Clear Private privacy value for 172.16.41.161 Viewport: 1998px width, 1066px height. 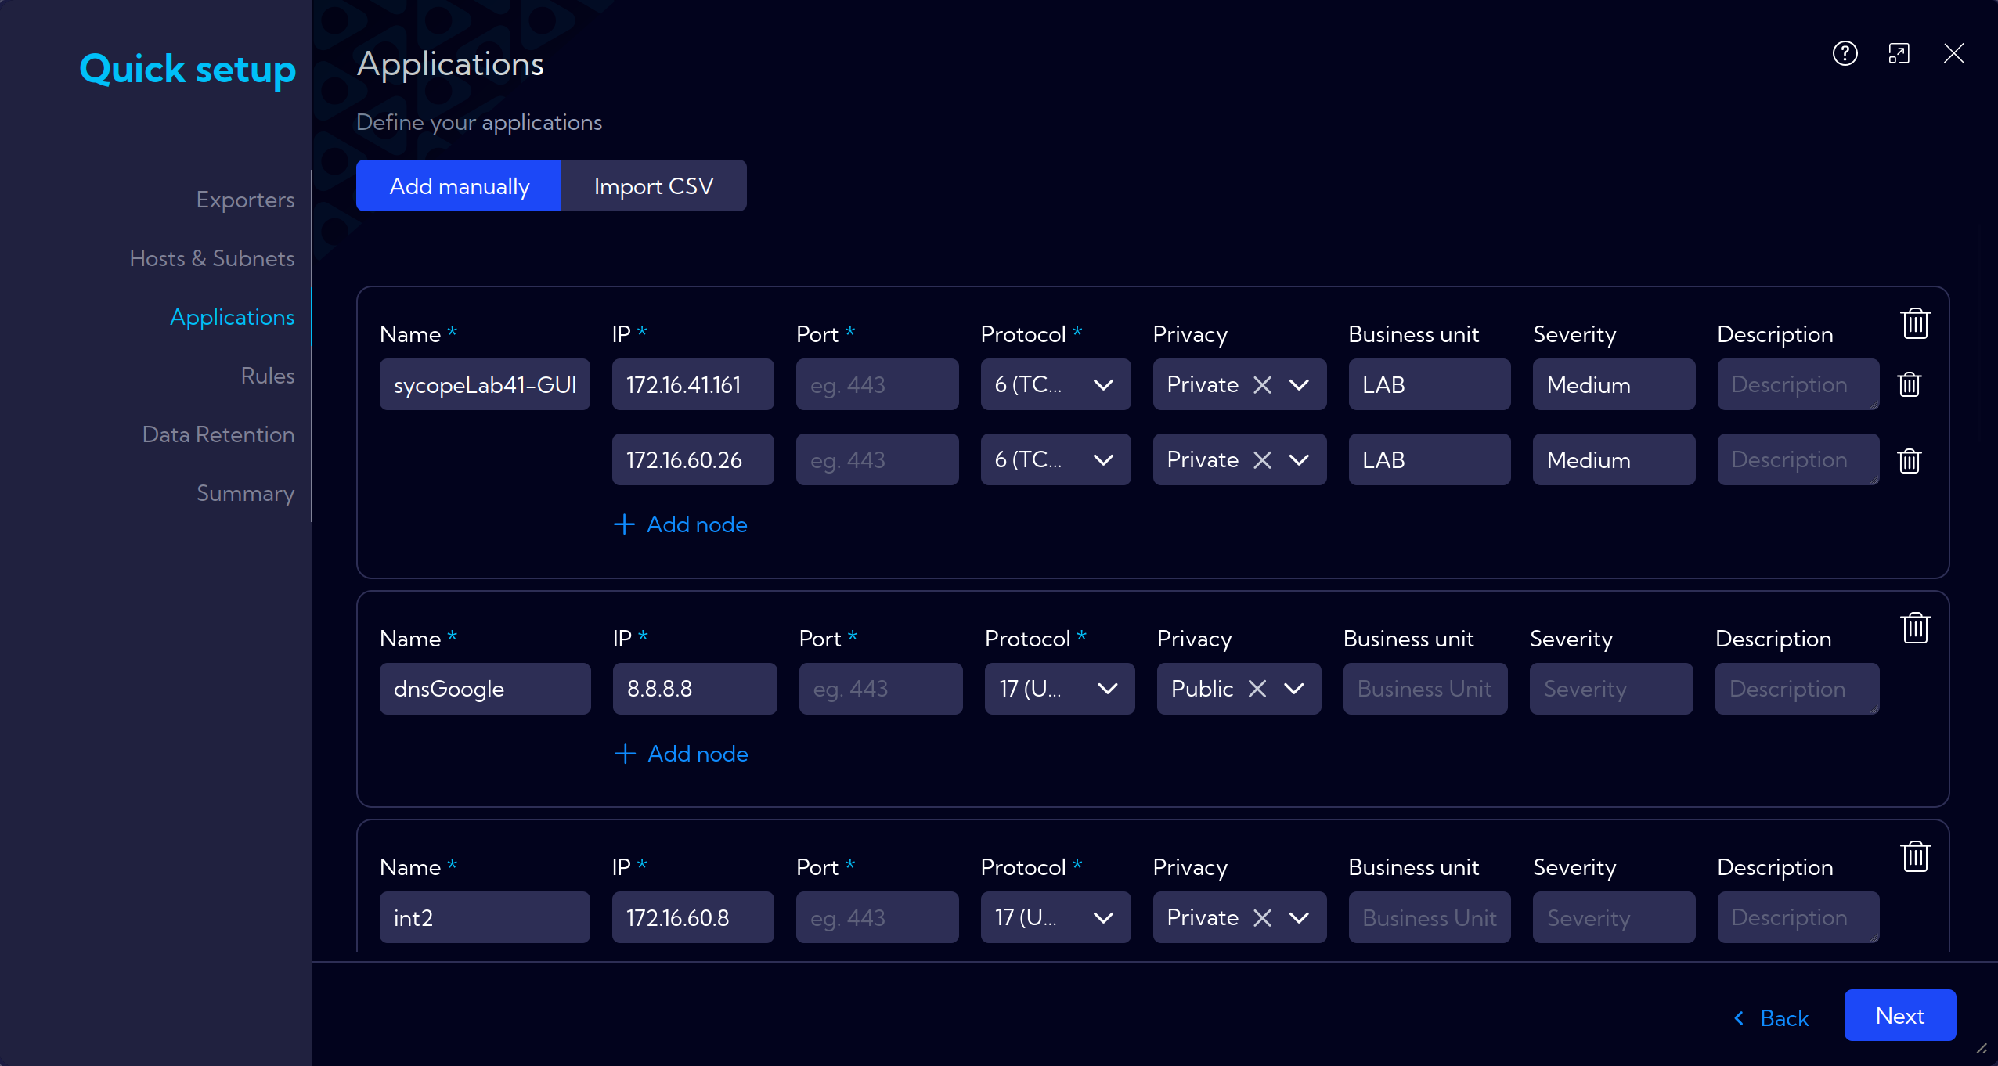coord(1262,384)
